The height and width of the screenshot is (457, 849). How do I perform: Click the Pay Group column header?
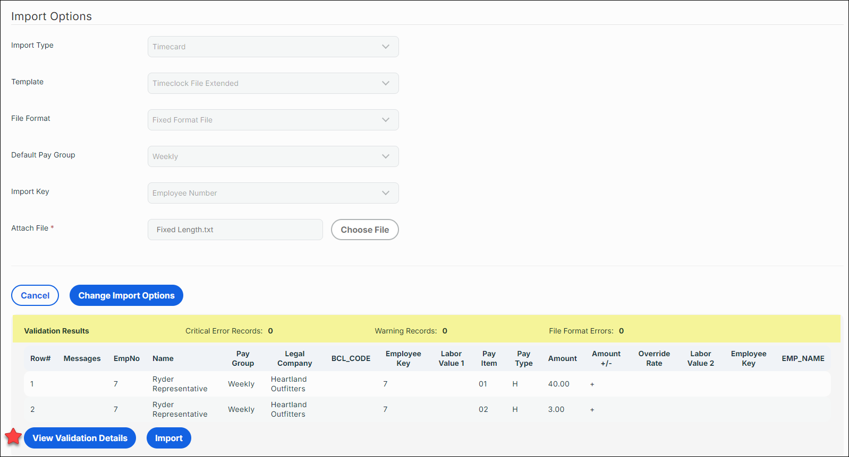click(x=243, y=358)
